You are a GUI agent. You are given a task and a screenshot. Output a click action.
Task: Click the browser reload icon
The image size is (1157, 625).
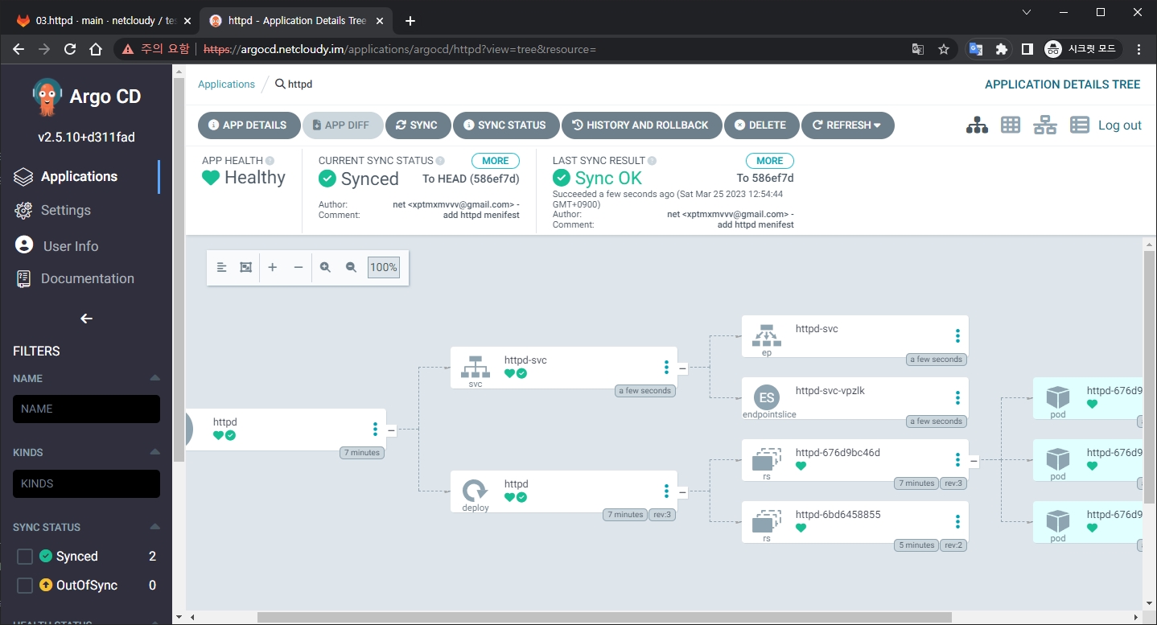coord(70,49)
